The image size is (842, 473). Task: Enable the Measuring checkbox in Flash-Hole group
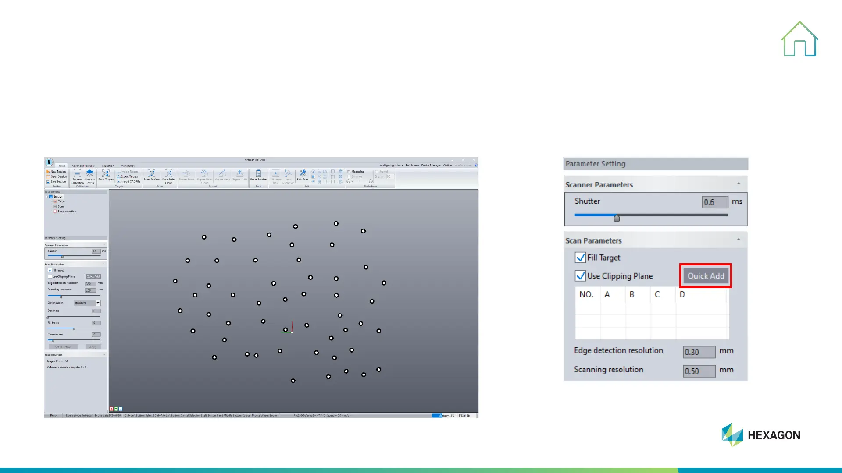pos(349,172)
